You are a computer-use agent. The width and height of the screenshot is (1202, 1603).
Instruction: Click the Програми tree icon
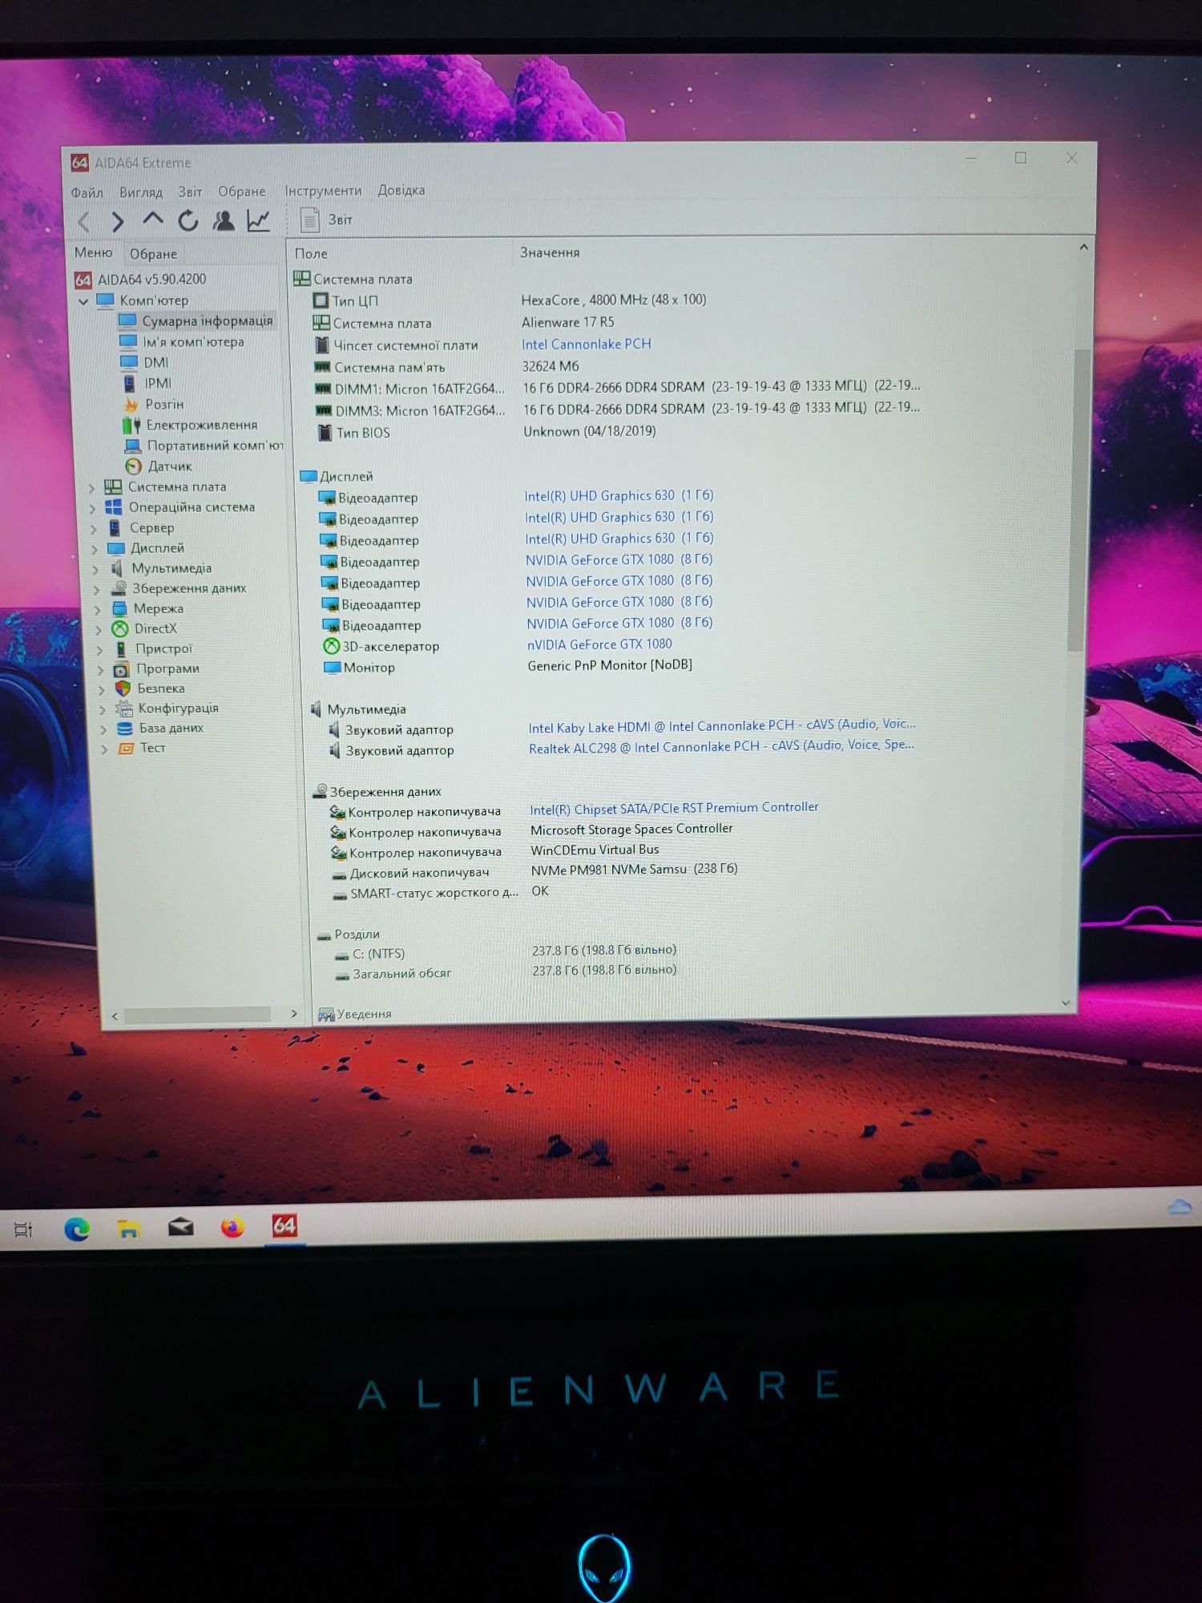tap(122, 669)
